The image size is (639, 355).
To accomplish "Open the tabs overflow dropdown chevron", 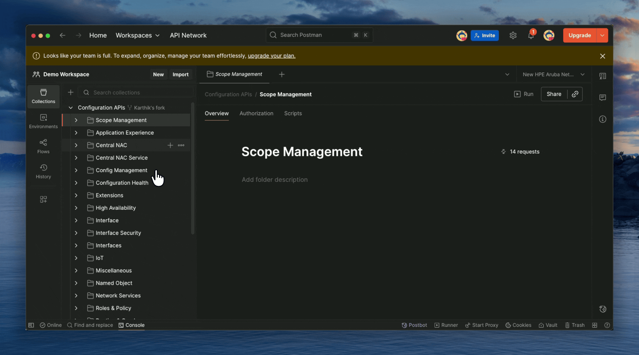I will (x=507, y=74).
